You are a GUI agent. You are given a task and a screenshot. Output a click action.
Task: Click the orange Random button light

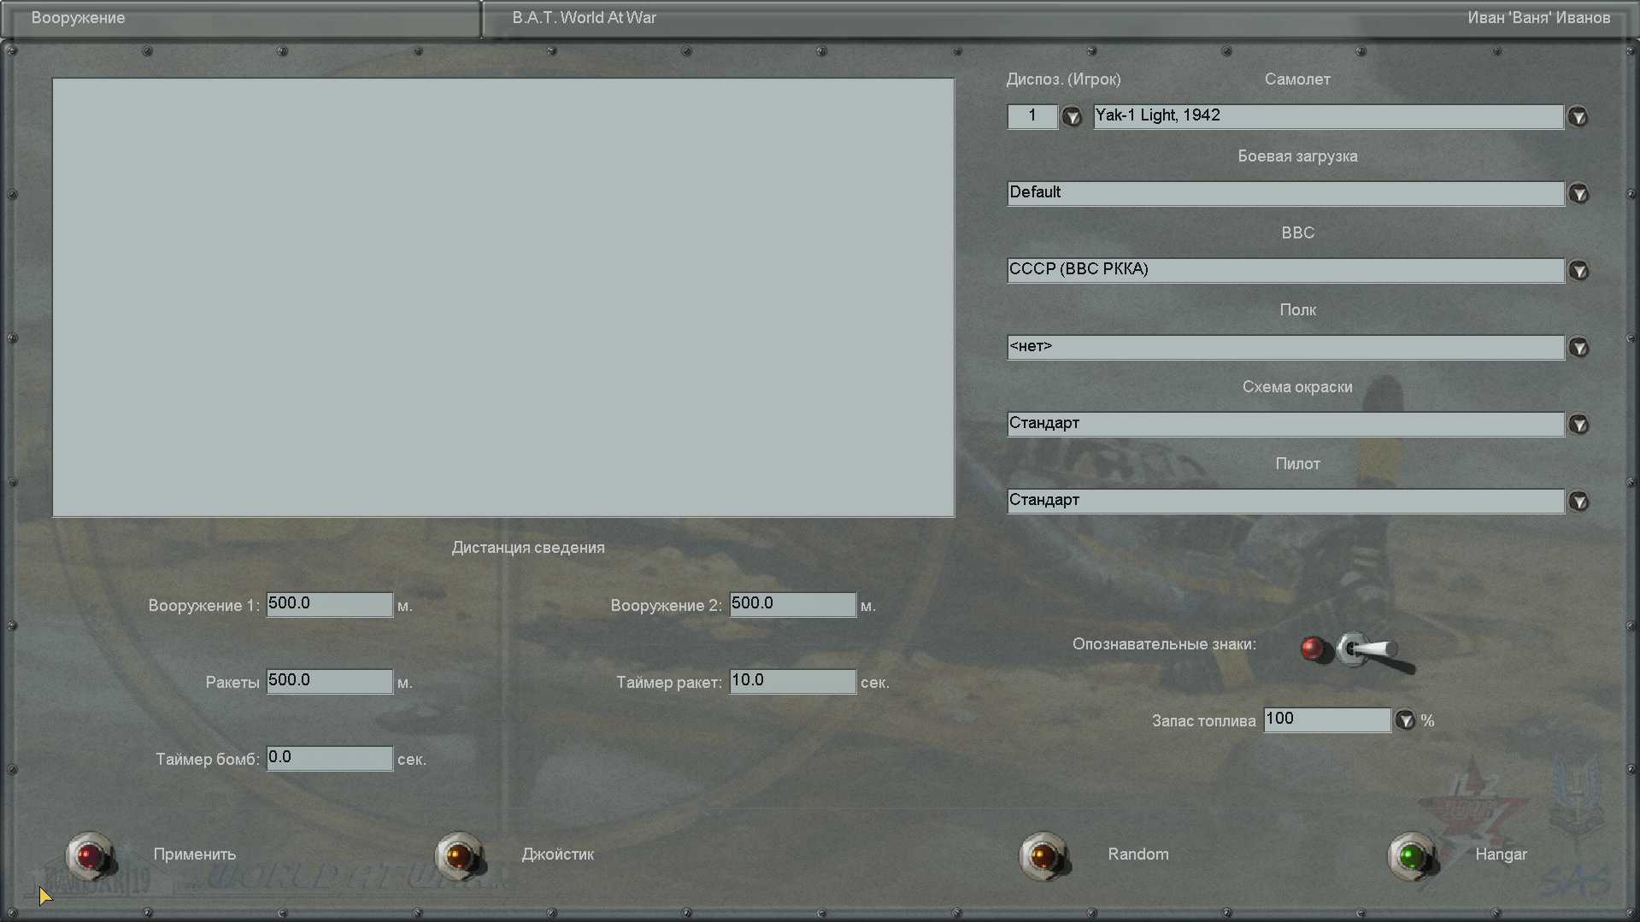tap(1043, 855)
